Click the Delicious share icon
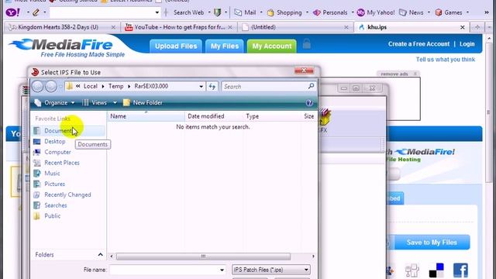The image size is (496, 279). point(436,270)
